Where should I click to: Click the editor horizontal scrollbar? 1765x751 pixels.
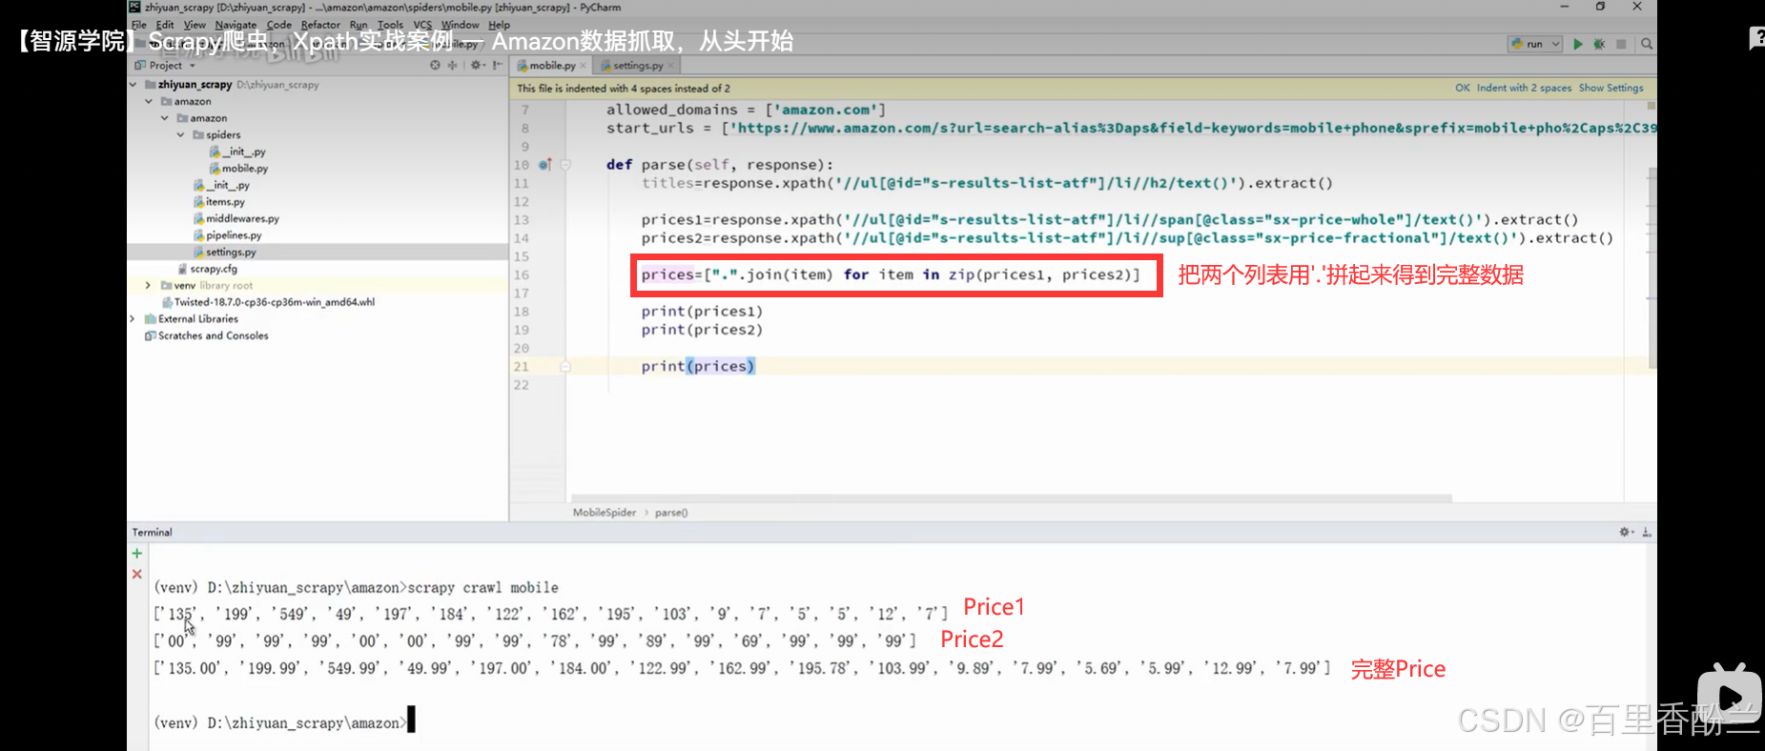(1011, 498)
